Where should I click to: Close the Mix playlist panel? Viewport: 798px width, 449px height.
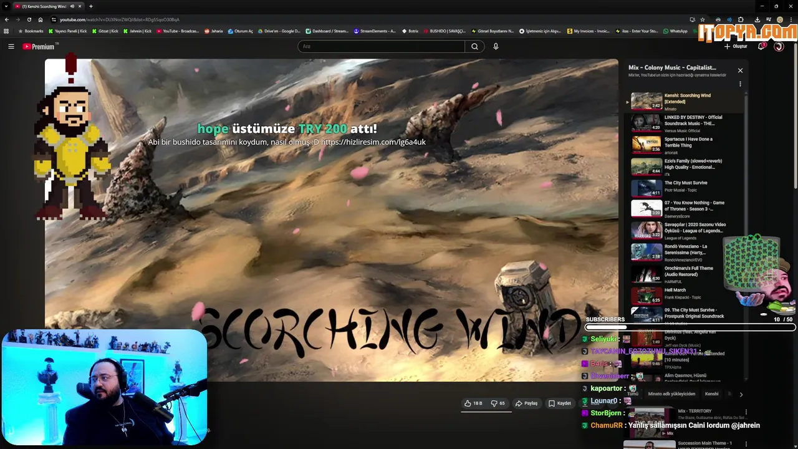coord(740,70)
